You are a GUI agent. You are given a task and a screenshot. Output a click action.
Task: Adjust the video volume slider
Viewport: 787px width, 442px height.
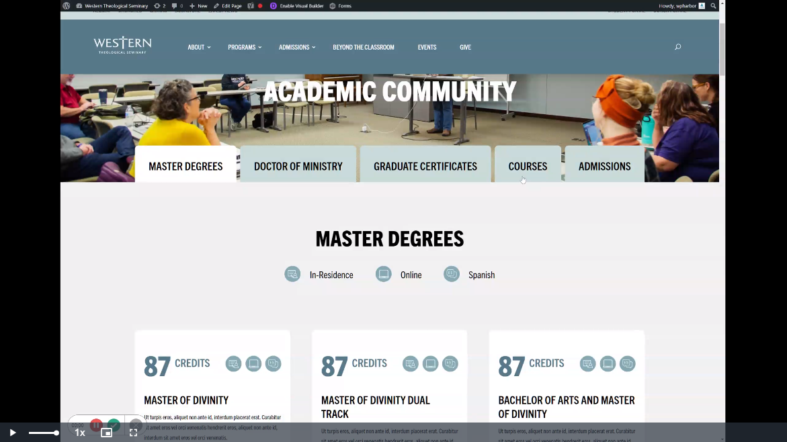[44, 433]
